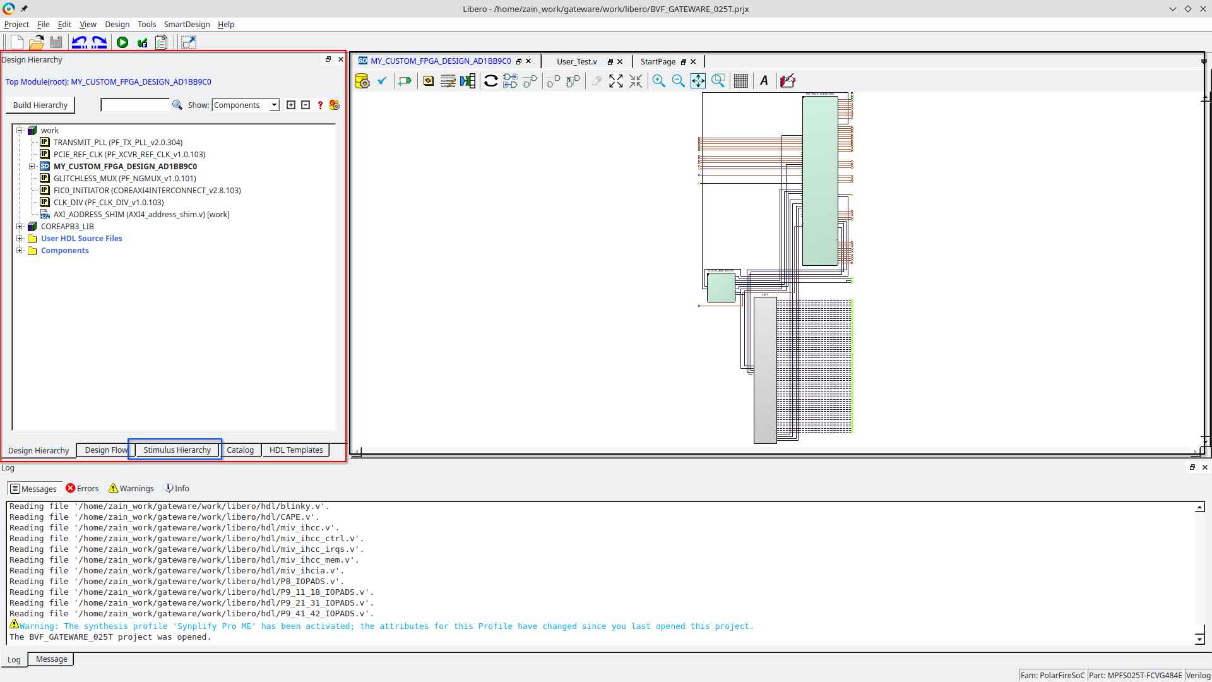
Task: Click the hierarchy search input field
Action: (135, 105)
